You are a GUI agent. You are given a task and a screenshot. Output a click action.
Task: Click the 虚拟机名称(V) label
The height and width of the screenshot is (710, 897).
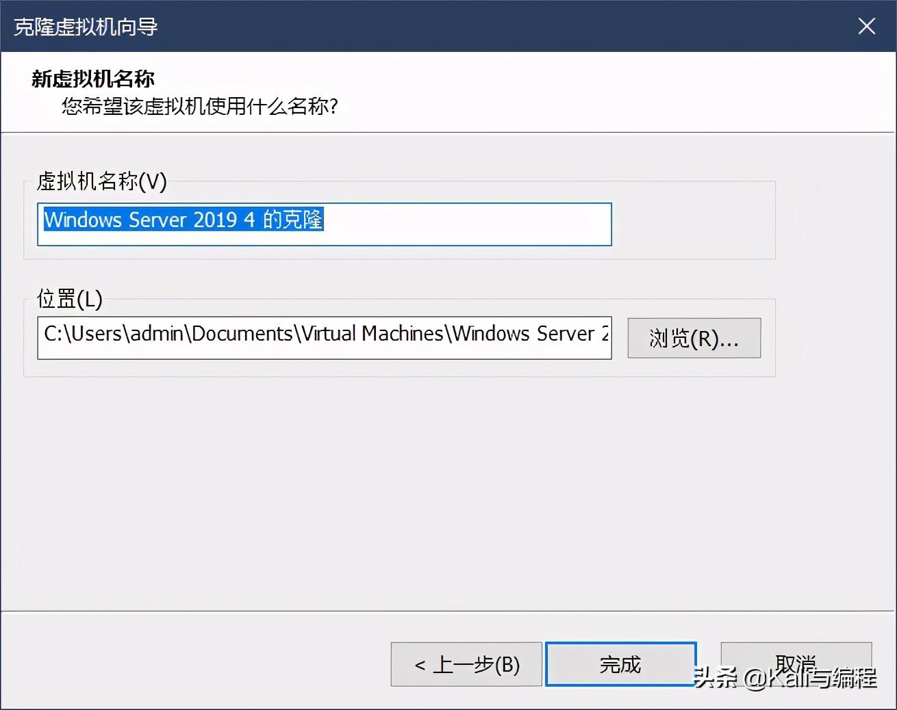[x=101, y=181]
